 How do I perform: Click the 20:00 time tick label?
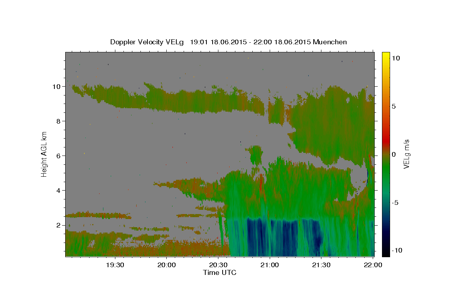click(167, 265)
